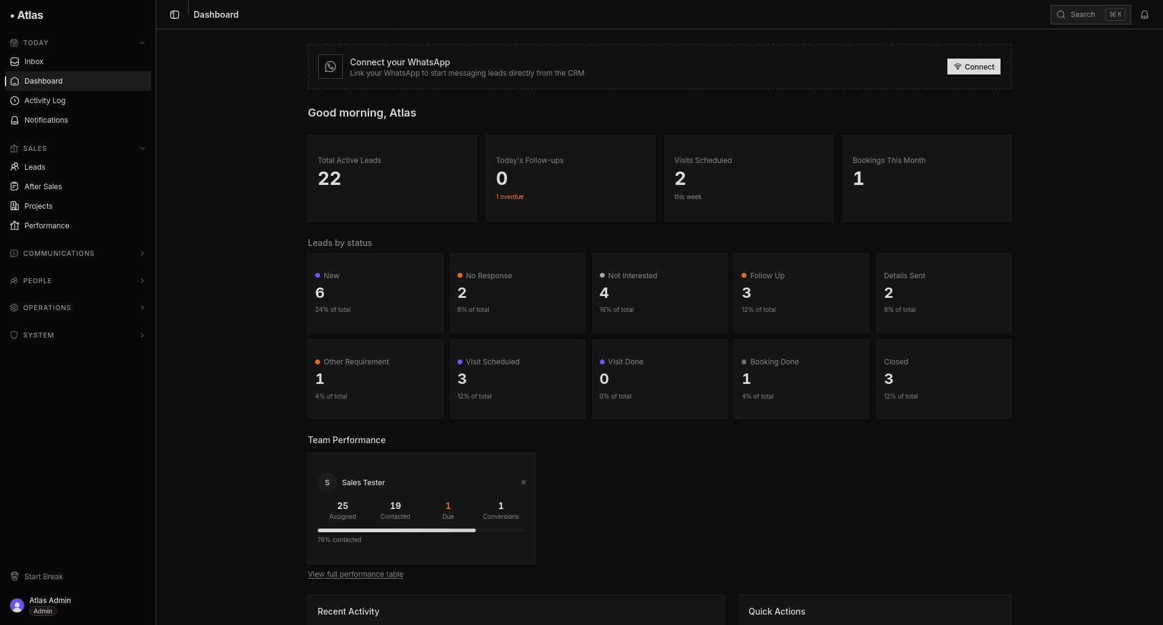1163x625 pixels.
Task: Click the 76% contacted progress bar
Action: 421,530
